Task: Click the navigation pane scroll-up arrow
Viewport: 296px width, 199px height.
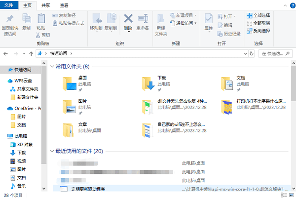Action: coord(44,63)
